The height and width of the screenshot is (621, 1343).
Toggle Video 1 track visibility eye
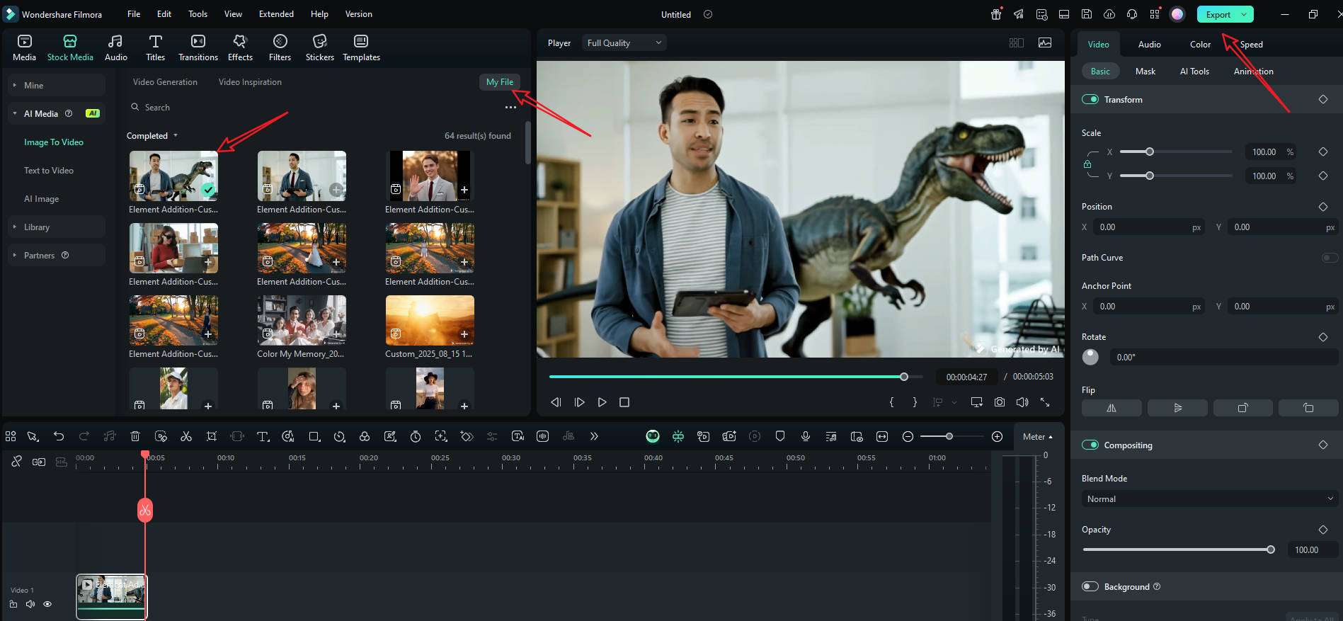pos(47,604)
